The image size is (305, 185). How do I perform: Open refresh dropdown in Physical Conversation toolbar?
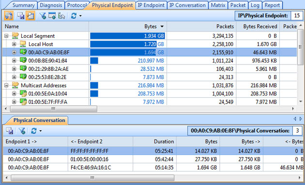41,131
